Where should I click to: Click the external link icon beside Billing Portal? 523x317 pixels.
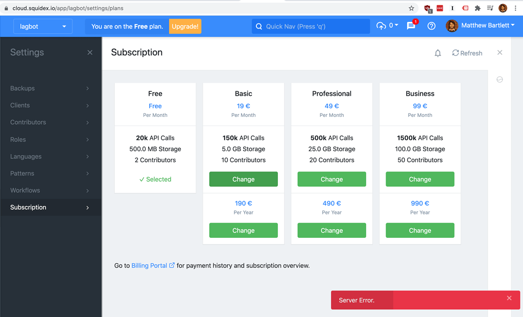click(172, 265)
